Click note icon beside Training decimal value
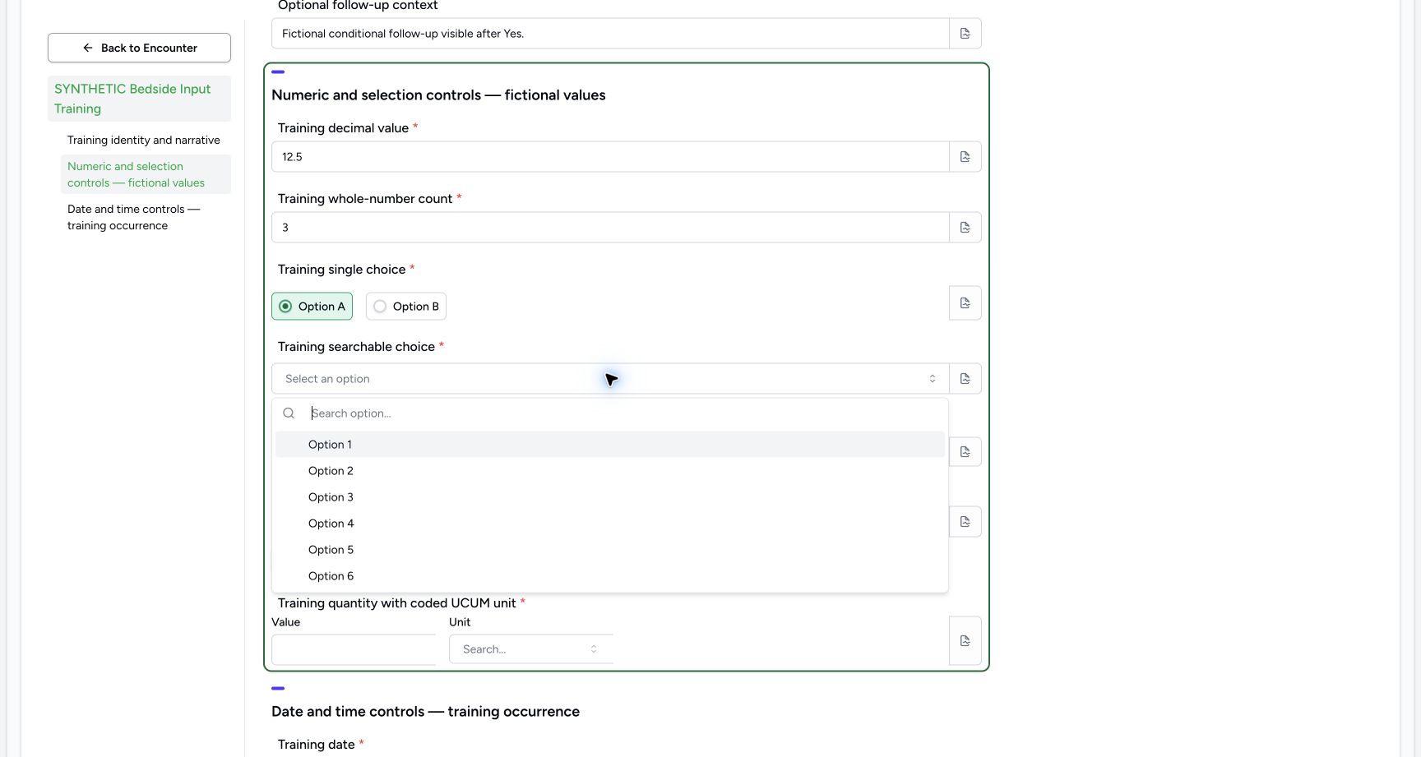Screen dimensions: 1421x757 pyautogui.click(x=965, y=157)
